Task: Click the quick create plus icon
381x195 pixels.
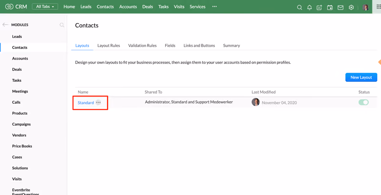Action: tap(319, 8)
